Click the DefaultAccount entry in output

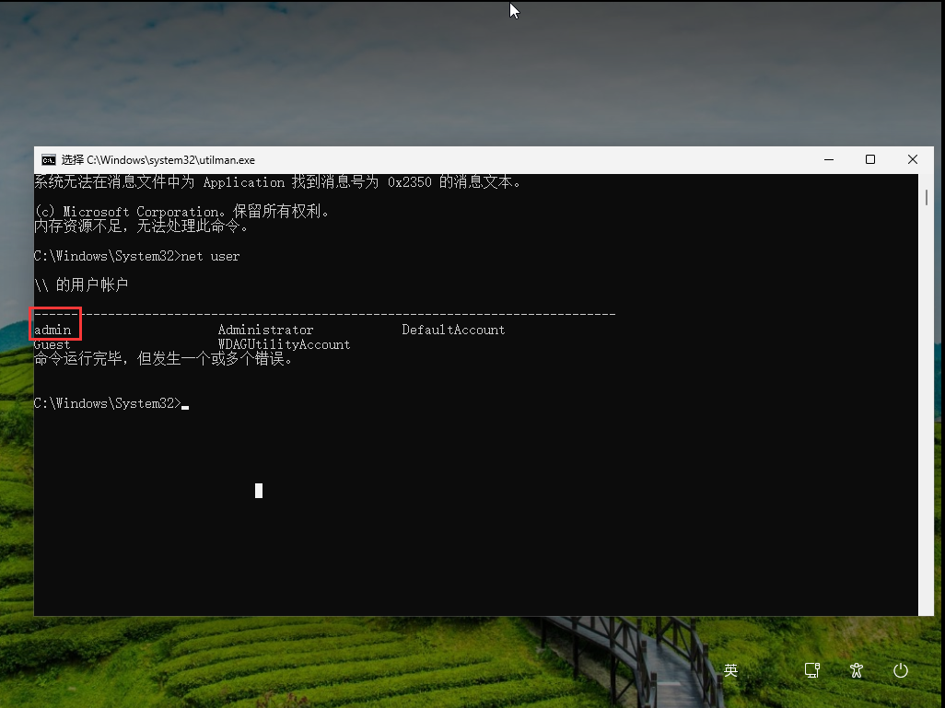[x=453, y=330]
